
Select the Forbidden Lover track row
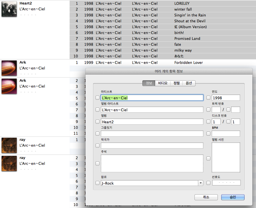(163, 63)
